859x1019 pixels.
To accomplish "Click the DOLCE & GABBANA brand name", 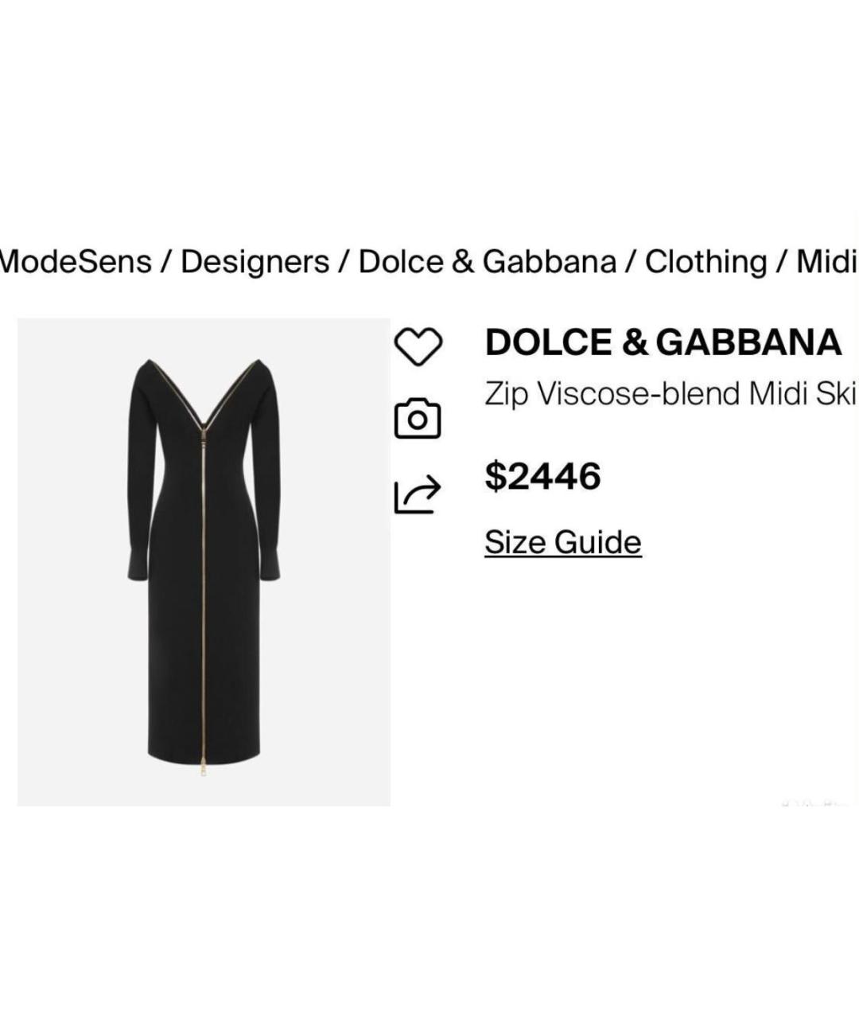I will tap(663, 342).
